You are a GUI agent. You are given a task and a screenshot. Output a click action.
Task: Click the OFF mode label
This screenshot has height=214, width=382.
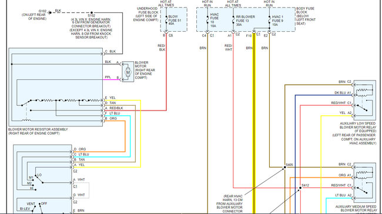point(44,203)
